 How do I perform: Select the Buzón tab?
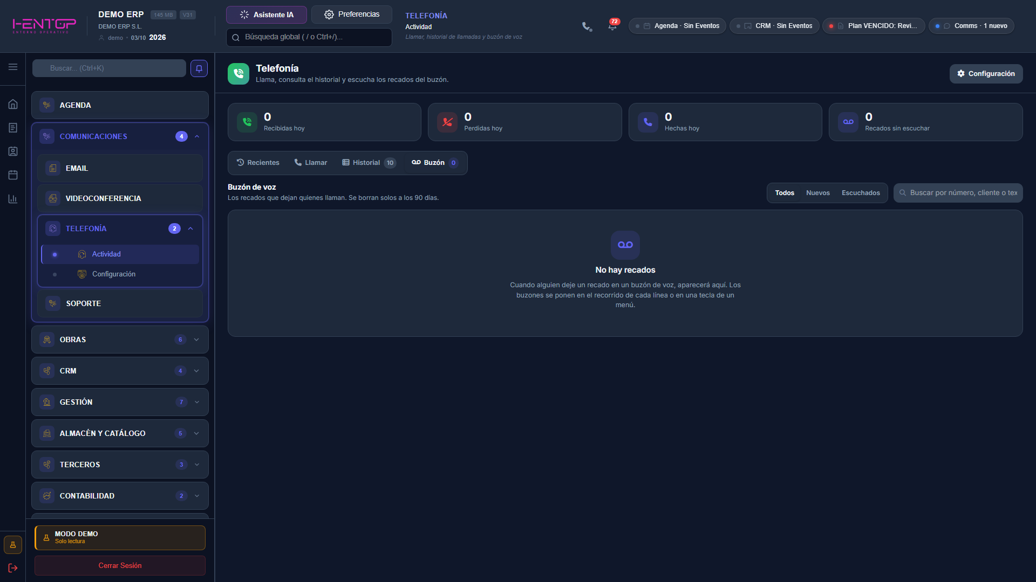tap(435, 163)
